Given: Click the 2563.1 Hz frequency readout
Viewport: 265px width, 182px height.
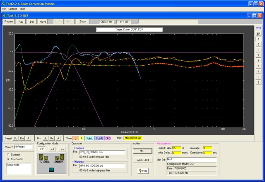Looking at the screenshot, I should [106, 22].
